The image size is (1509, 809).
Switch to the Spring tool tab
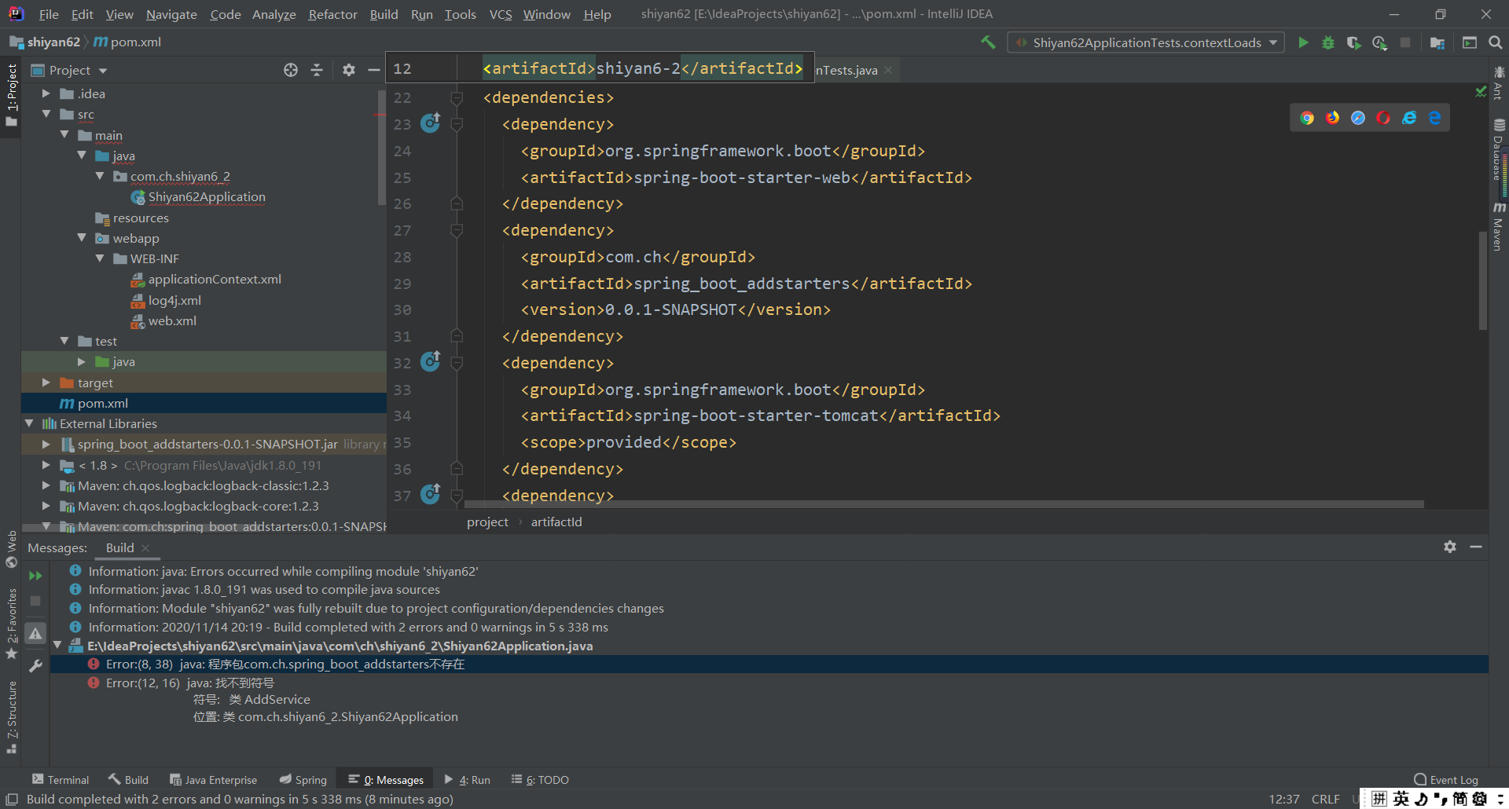[x=303, y=780]
